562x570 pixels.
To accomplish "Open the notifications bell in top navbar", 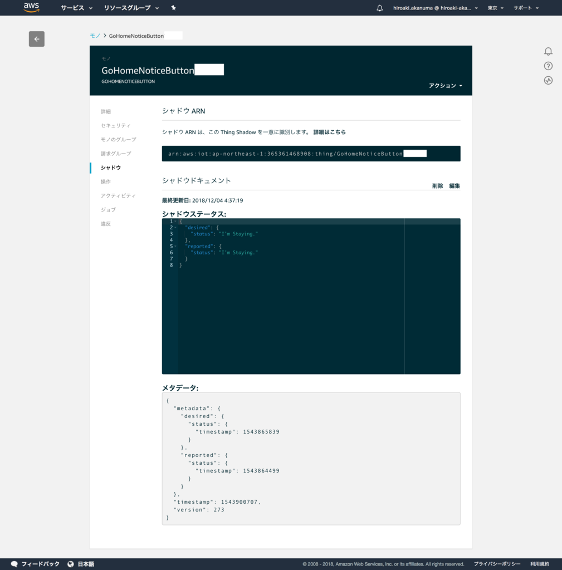I will [379, 8].
